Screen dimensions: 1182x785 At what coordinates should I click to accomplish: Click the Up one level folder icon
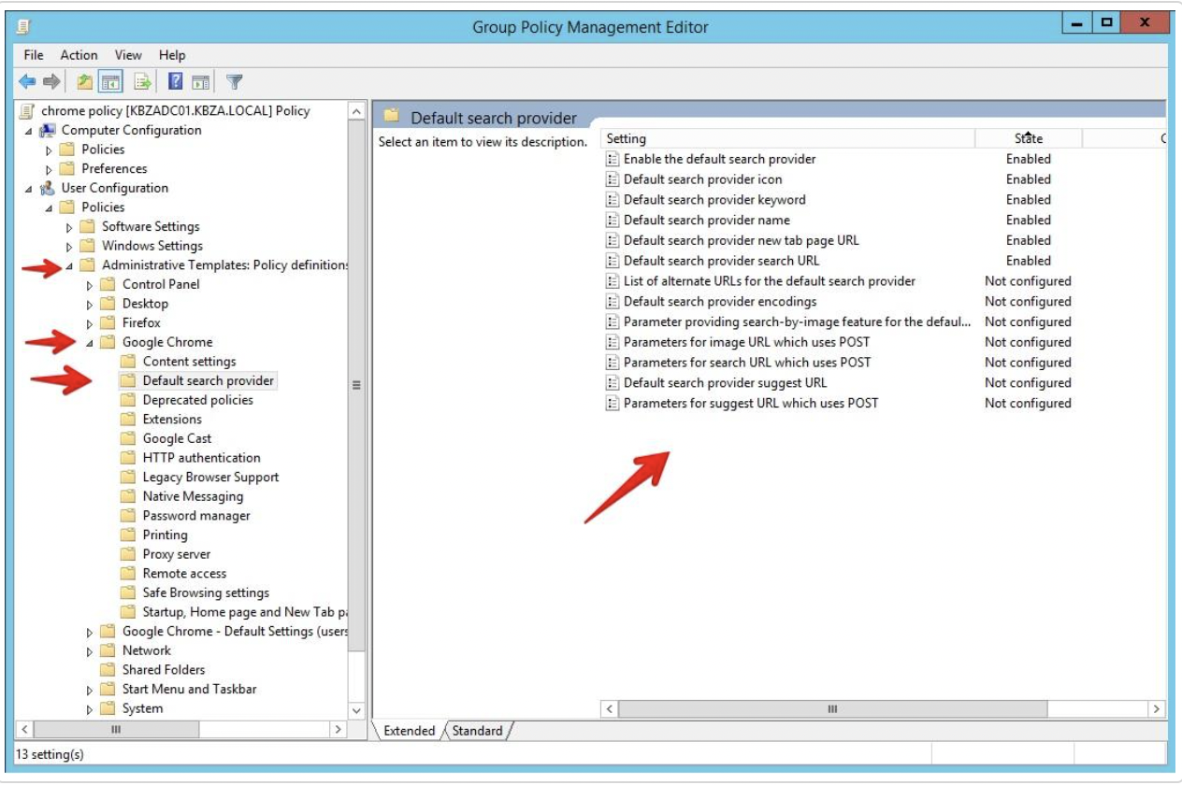pyautogui.click(x=85, y=82)
